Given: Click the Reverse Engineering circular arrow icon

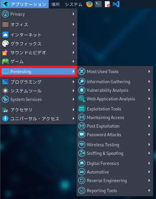Looking at the screenshot, I should pos(82,180).
